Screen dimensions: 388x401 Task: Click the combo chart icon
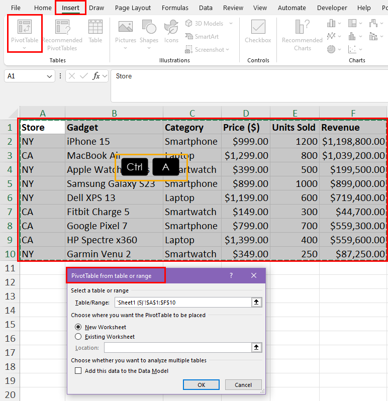[373, 36]
